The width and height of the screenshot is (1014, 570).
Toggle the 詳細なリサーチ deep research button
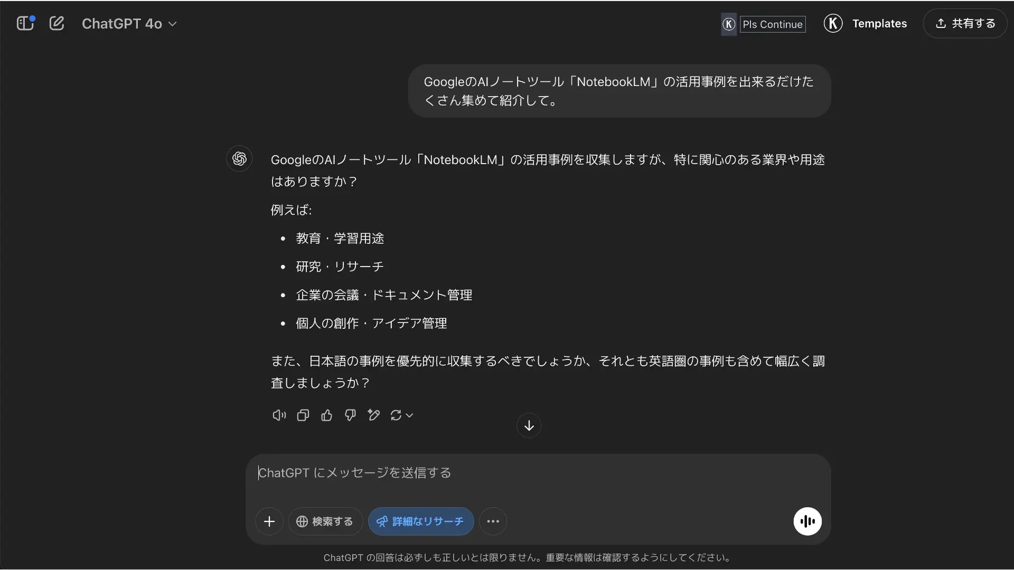tap(421, 521)
